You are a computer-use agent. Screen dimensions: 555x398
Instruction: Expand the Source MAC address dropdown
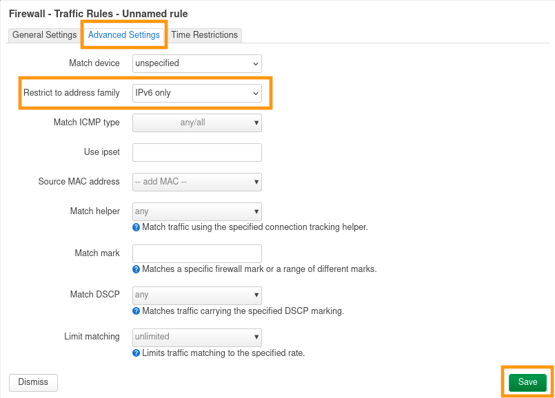tap(196, 182)
